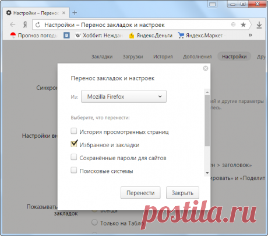Bookmark page using the star icon
The image size is (268, 236).
[243, 25]
